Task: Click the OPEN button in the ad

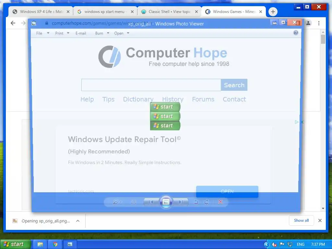Action: (x=227, y=191)
